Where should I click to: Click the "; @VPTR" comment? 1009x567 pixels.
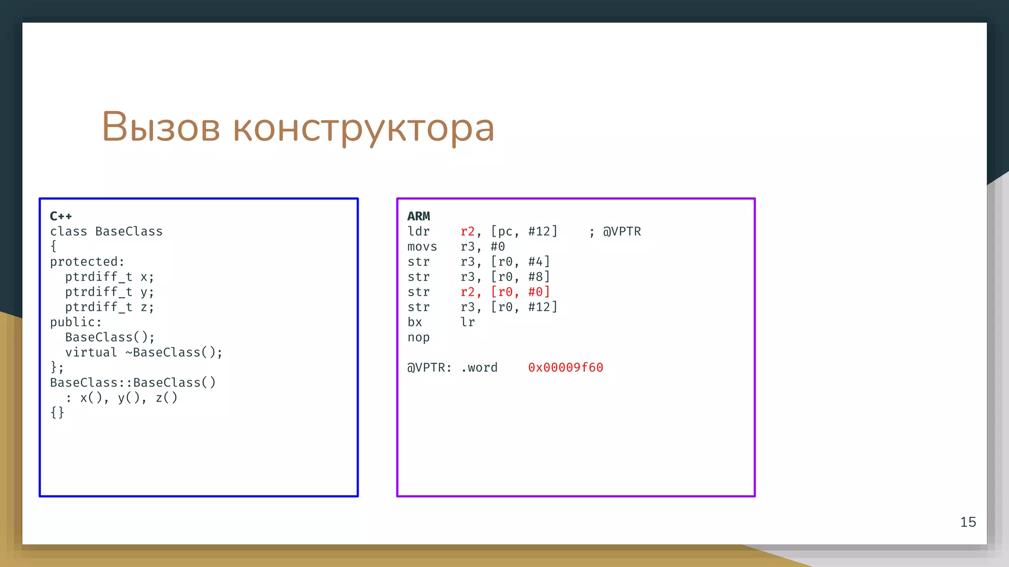[x=615, y=231]
